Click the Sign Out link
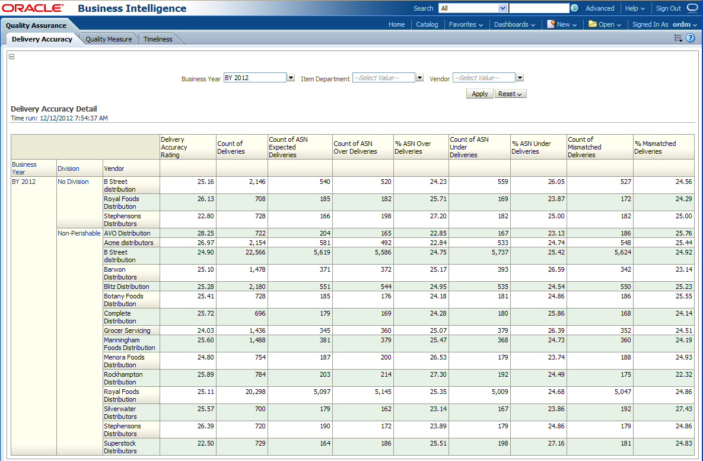 (668, 8)
